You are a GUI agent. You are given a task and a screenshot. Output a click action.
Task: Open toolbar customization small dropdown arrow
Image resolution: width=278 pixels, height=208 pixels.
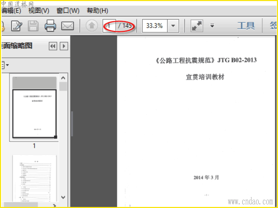click(x=212, y=26)
